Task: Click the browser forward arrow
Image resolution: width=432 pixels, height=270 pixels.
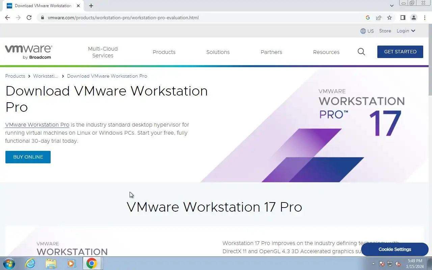Action: [x=18, y=18]
